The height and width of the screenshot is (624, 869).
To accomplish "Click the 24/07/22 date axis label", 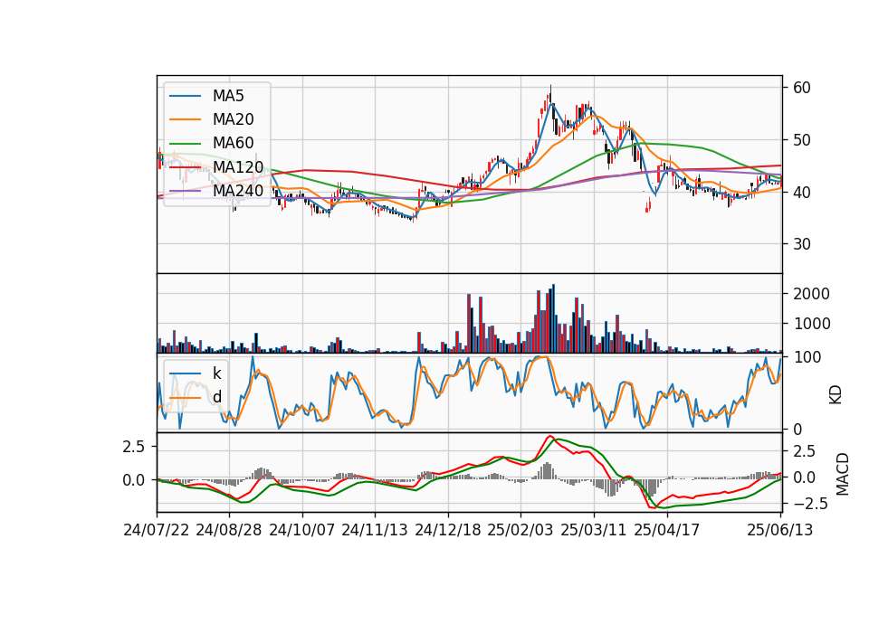I will tap(157, 530).
